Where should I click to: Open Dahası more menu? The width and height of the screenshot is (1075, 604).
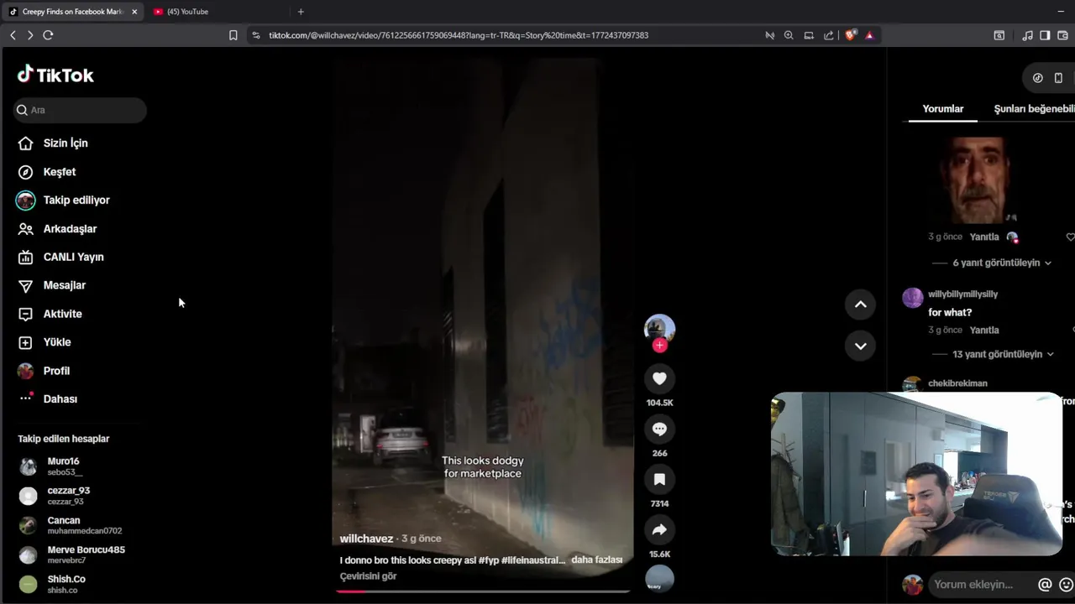click(48, 399)
